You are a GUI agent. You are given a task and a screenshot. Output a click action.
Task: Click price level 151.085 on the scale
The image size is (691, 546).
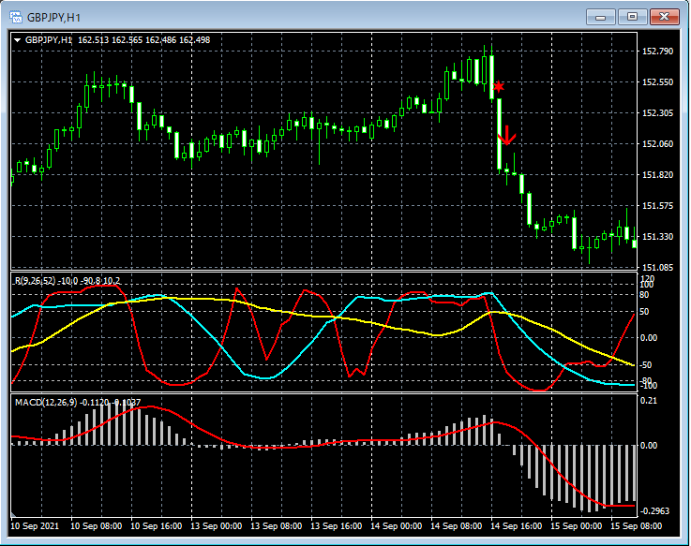click(x=658, y=267)
